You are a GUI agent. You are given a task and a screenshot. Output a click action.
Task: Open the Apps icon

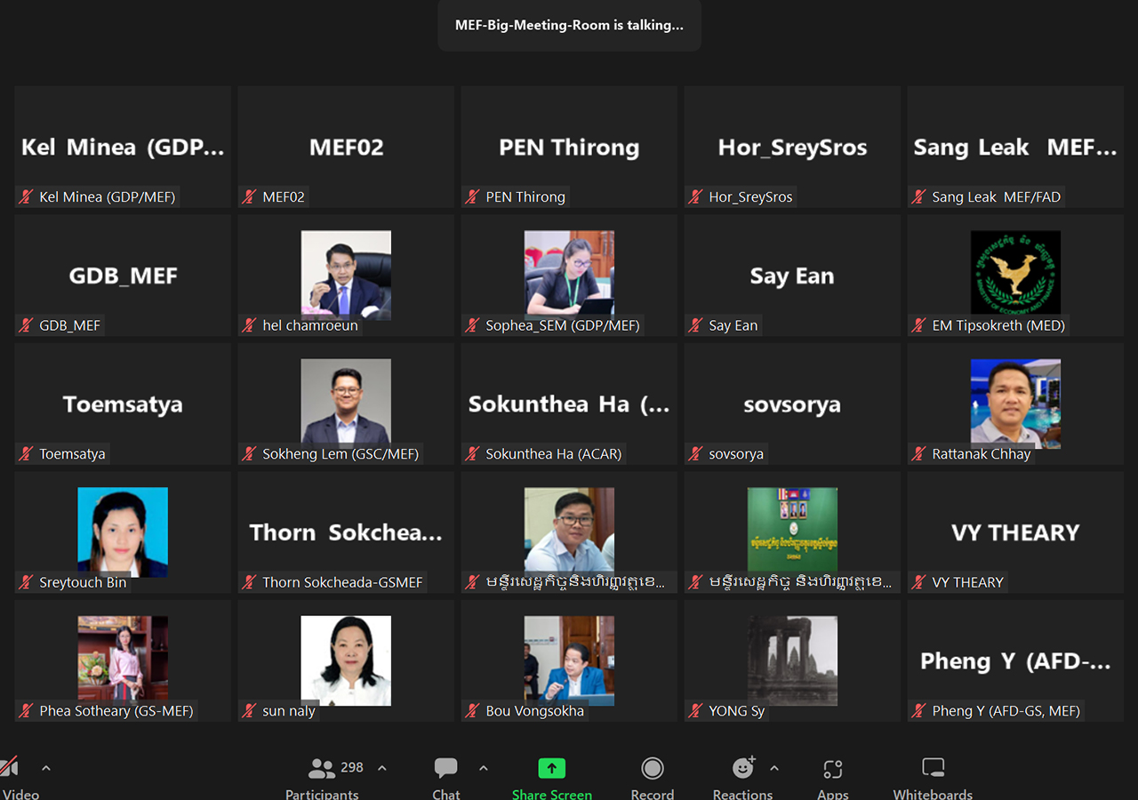[x=833, y=768]
